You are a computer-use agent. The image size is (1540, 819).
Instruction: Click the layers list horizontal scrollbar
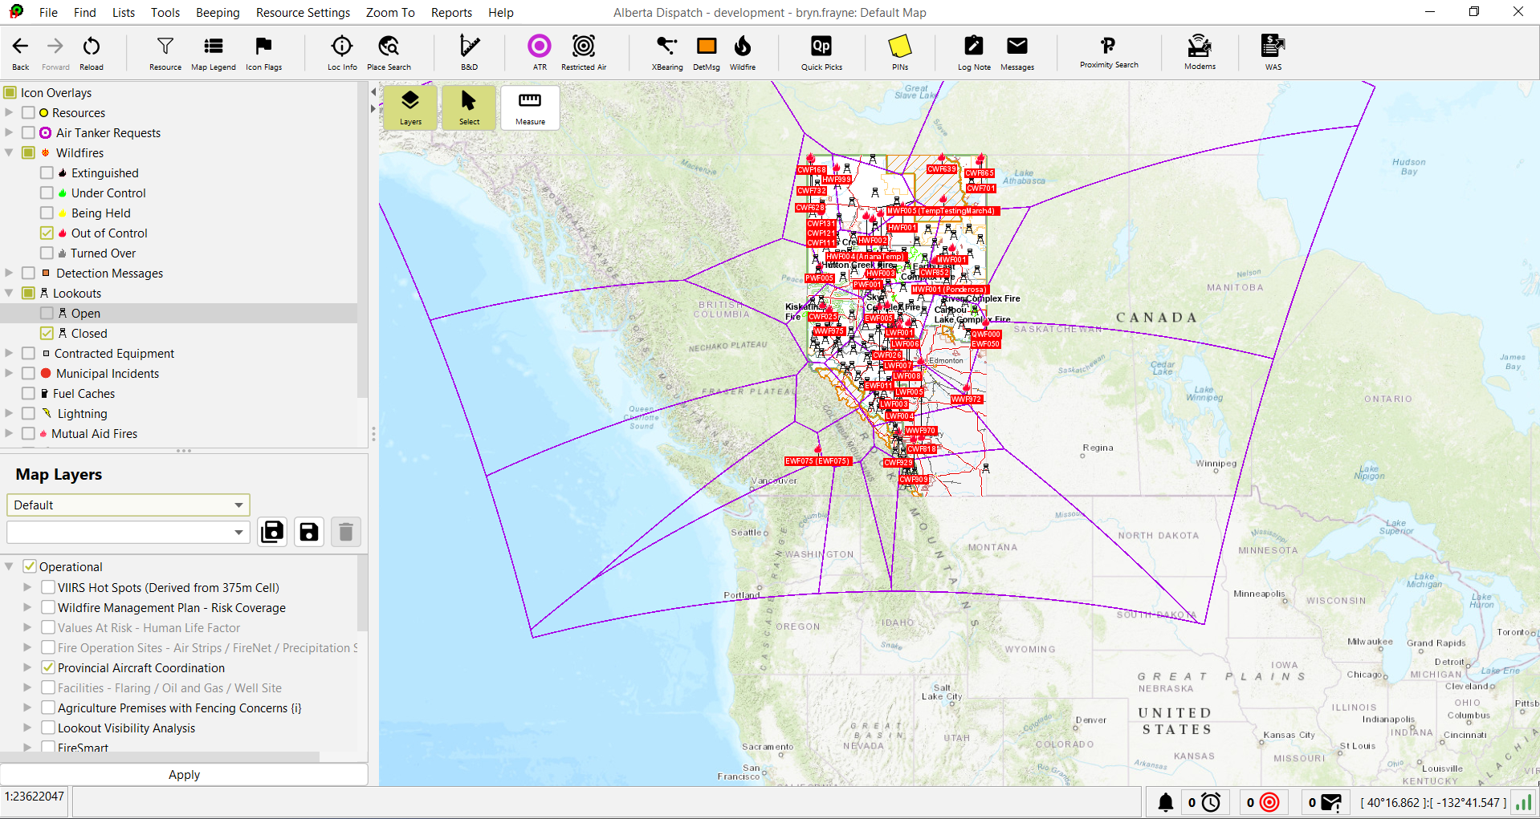pyautogui.click(x=161, y=756)
